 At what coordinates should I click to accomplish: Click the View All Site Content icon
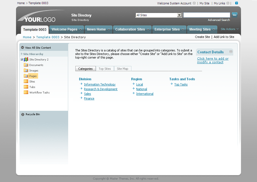(23, 48)
